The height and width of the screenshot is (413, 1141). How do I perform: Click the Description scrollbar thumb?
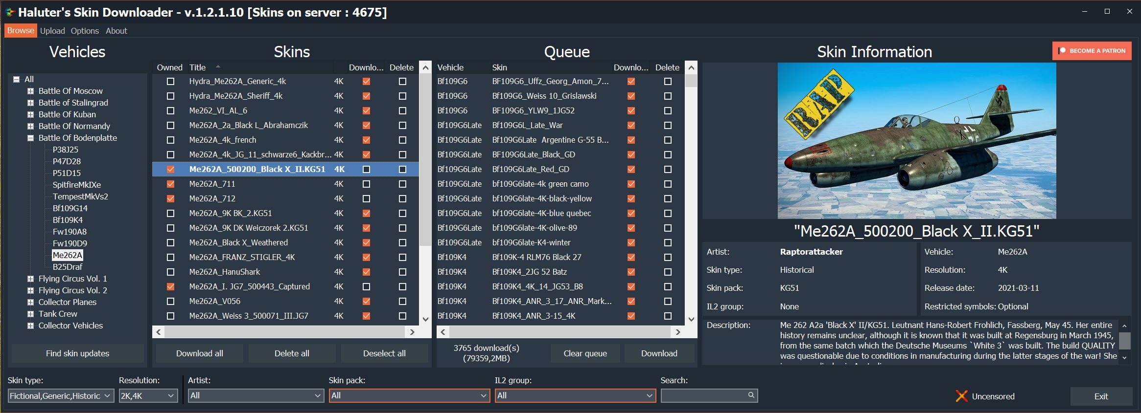pyautogui.click(x=1124, y=341)
